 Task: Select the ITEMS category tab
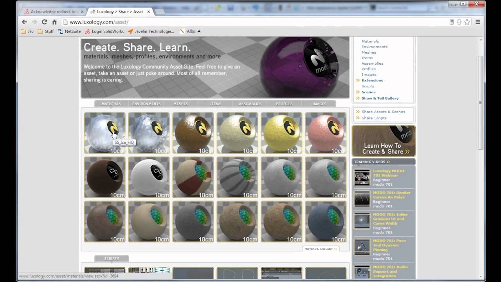(216, 104)
